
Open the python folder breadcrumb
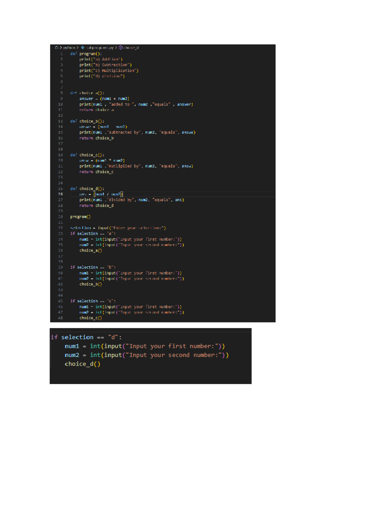[69, 48]
